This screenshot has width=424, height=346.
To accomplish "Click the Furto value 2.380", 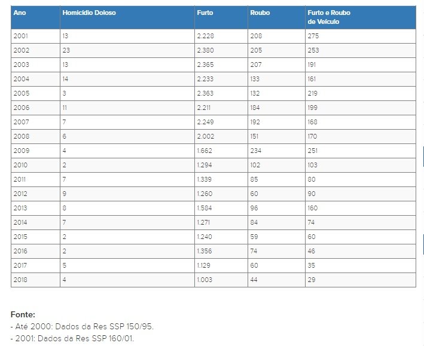I will click(x=205, y=50).
